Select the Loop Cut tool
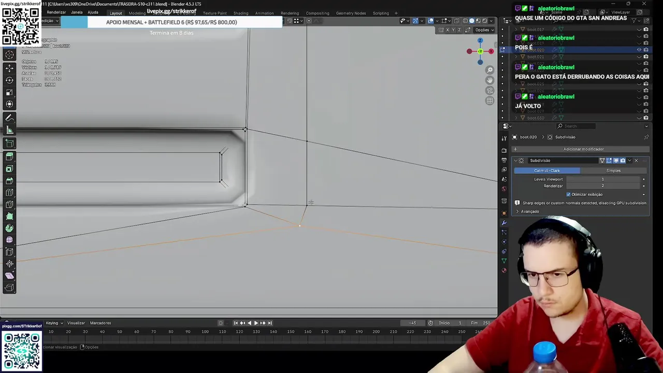This screenshot has height=373, width=663. (9, 192)
